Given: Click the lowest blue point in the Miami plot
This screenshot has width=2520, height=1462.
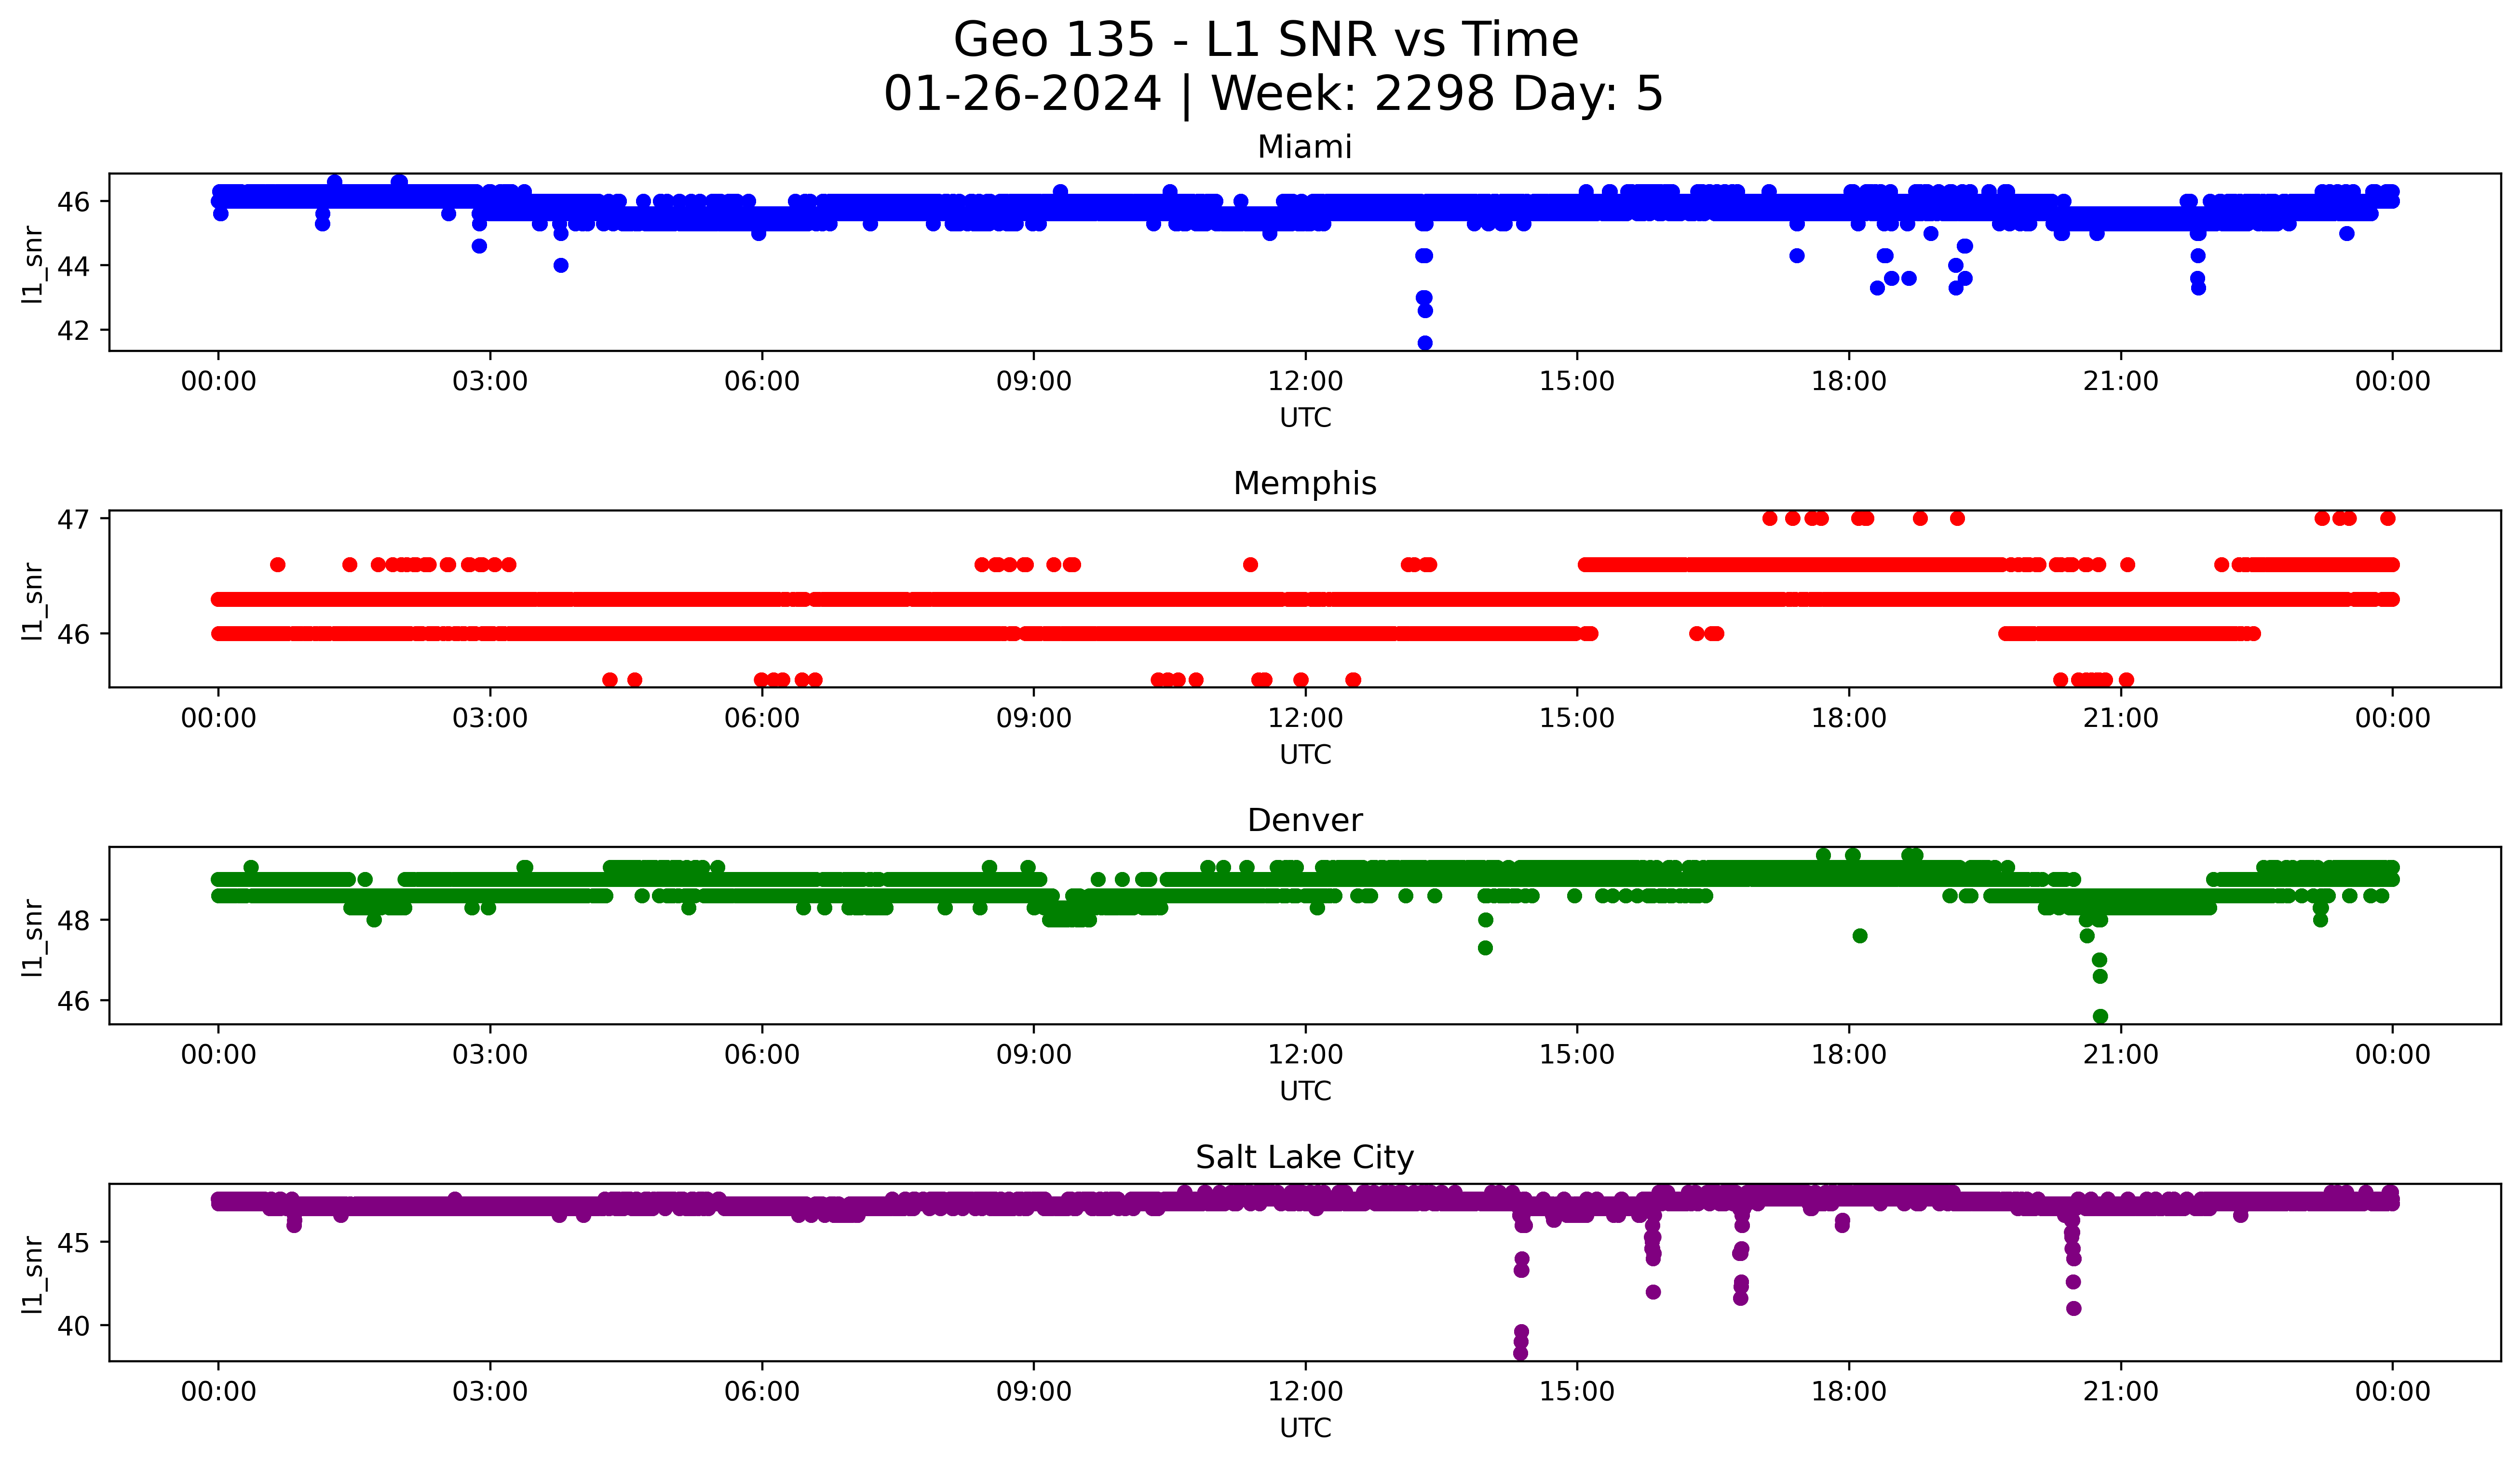Looking at the screenshot, I should (x=1425, y=343).
